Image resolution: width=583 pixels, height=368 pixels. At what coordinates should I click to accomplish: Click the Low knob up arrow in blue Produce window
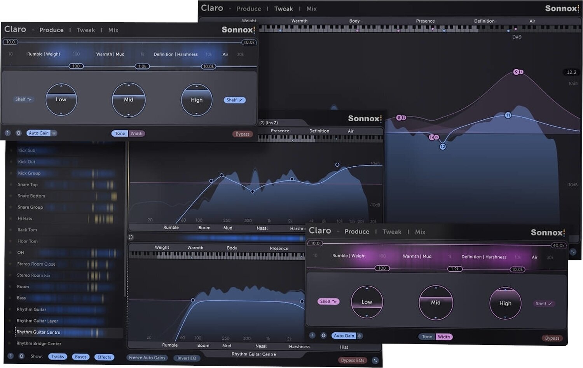click(61, 86)
